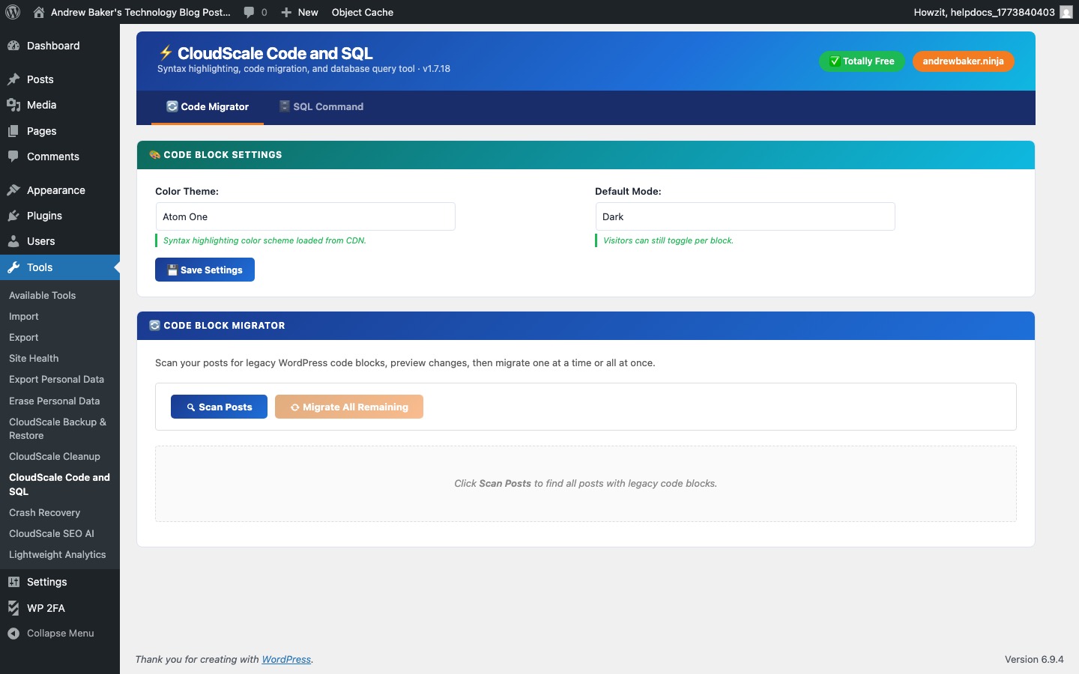Open the Settings section in the sidebar
The image size is (1079, 674).
[46, 582]
